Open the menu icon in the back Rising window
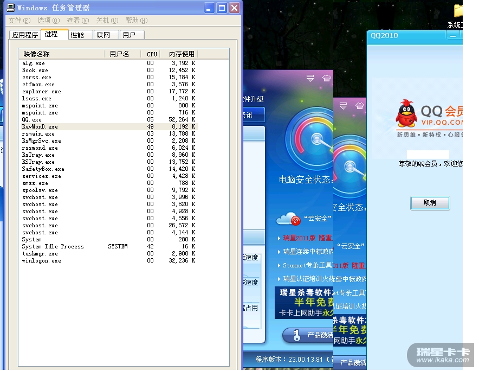Image resolution: width=479 pixels, height=371 pixels. [x=310, y=78]
